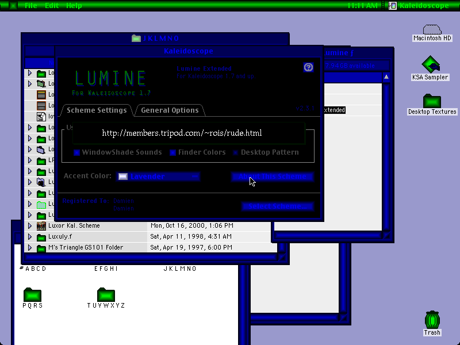
Task: Click the M's Triangle GS101 Folder icon
Action: tap(41, 248)
